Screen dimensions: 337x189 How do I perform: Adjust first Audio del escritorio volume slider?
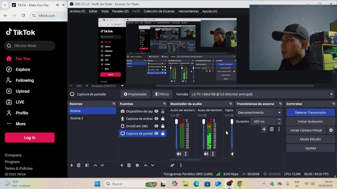pos(176,122)
